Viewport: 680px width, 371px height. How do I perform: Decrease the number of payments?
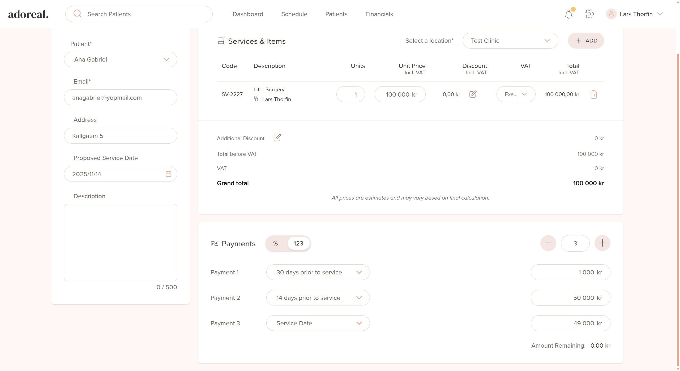click(x=548, y=243)
